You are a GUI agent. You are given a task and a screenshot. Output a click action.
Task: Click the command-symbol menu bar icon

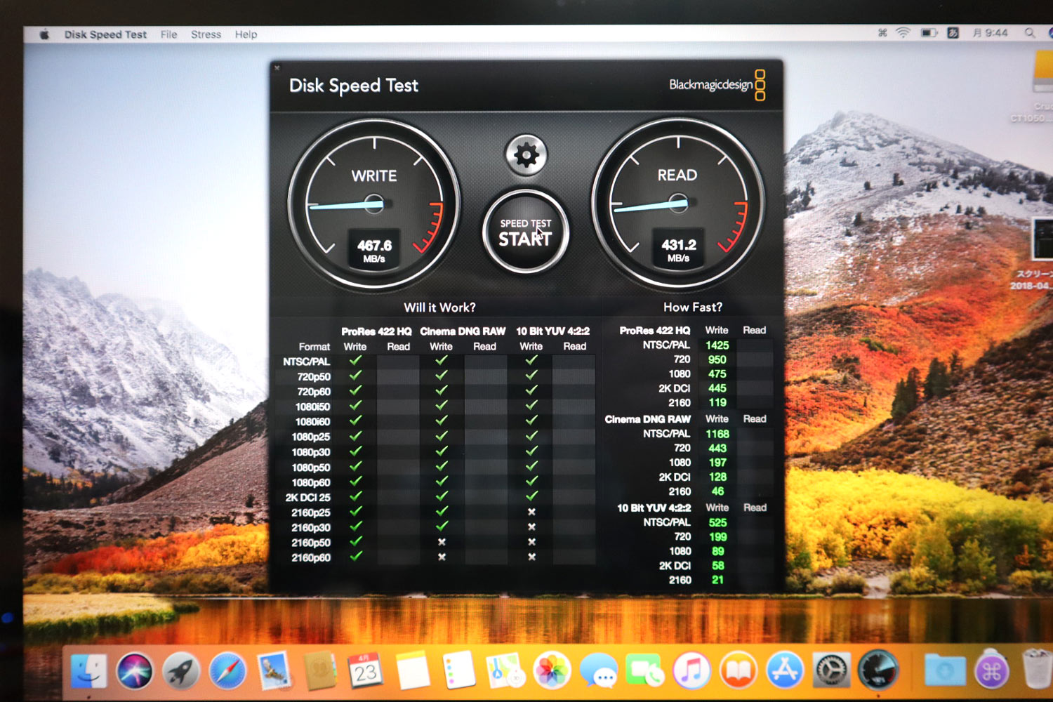click(x=882, y=33)
